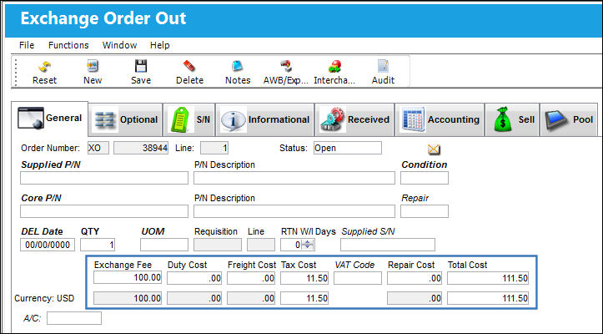
Task: Click the RTN W/I Days spinner arrows
Action: coord(307,245)
